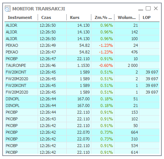164x159 pixels.
Task: Click the Wolumen column header
Action: tap(127, 17)
